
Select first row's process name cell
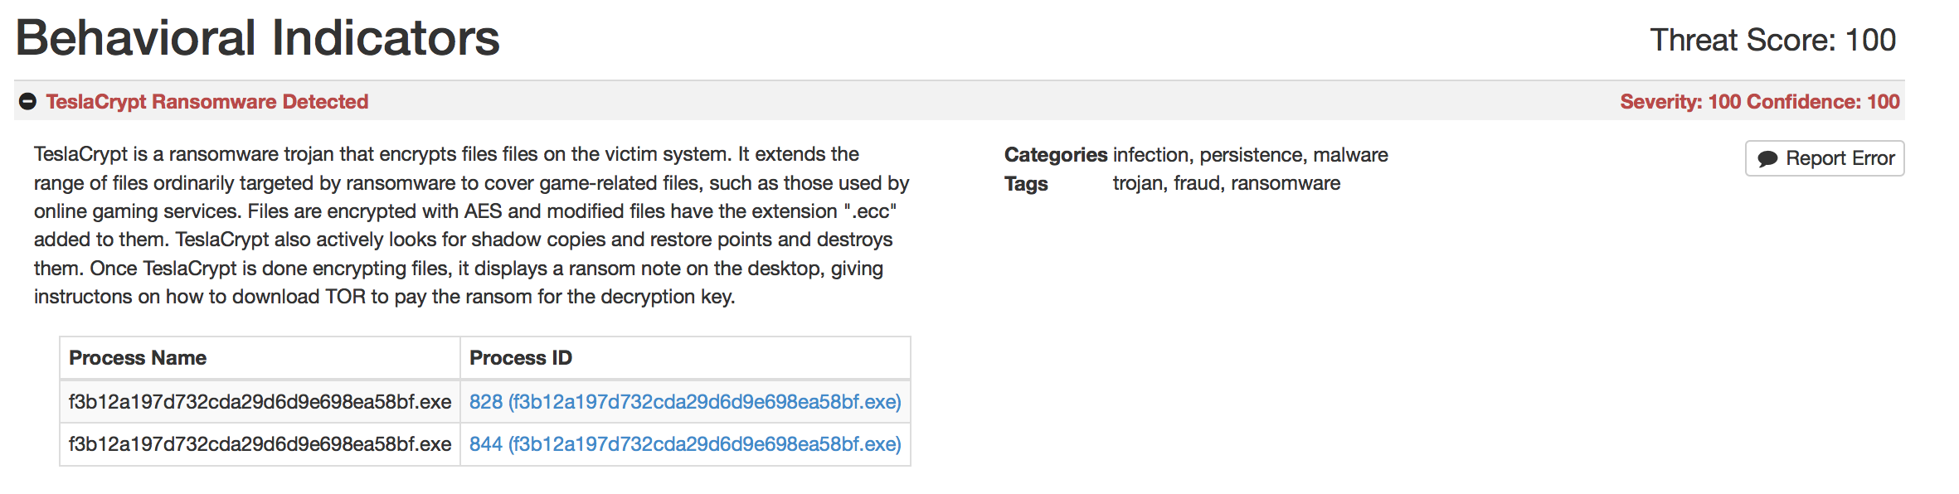point(260,402)
